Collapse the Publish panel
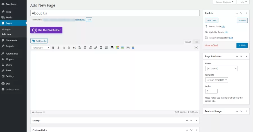Image resolution: width=253 pixels, height=132 pixels. pyautogui.click(x=246, y=13)
